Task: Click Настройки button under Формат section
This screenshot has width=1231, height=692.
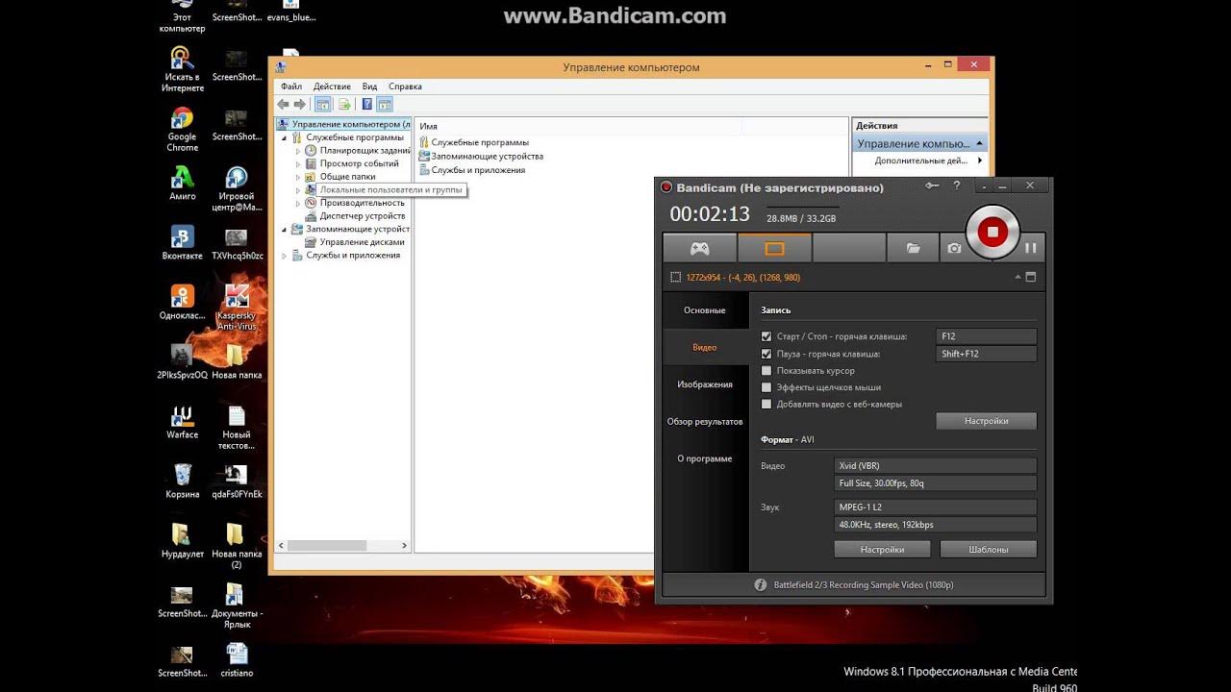Action: [882, 550]
